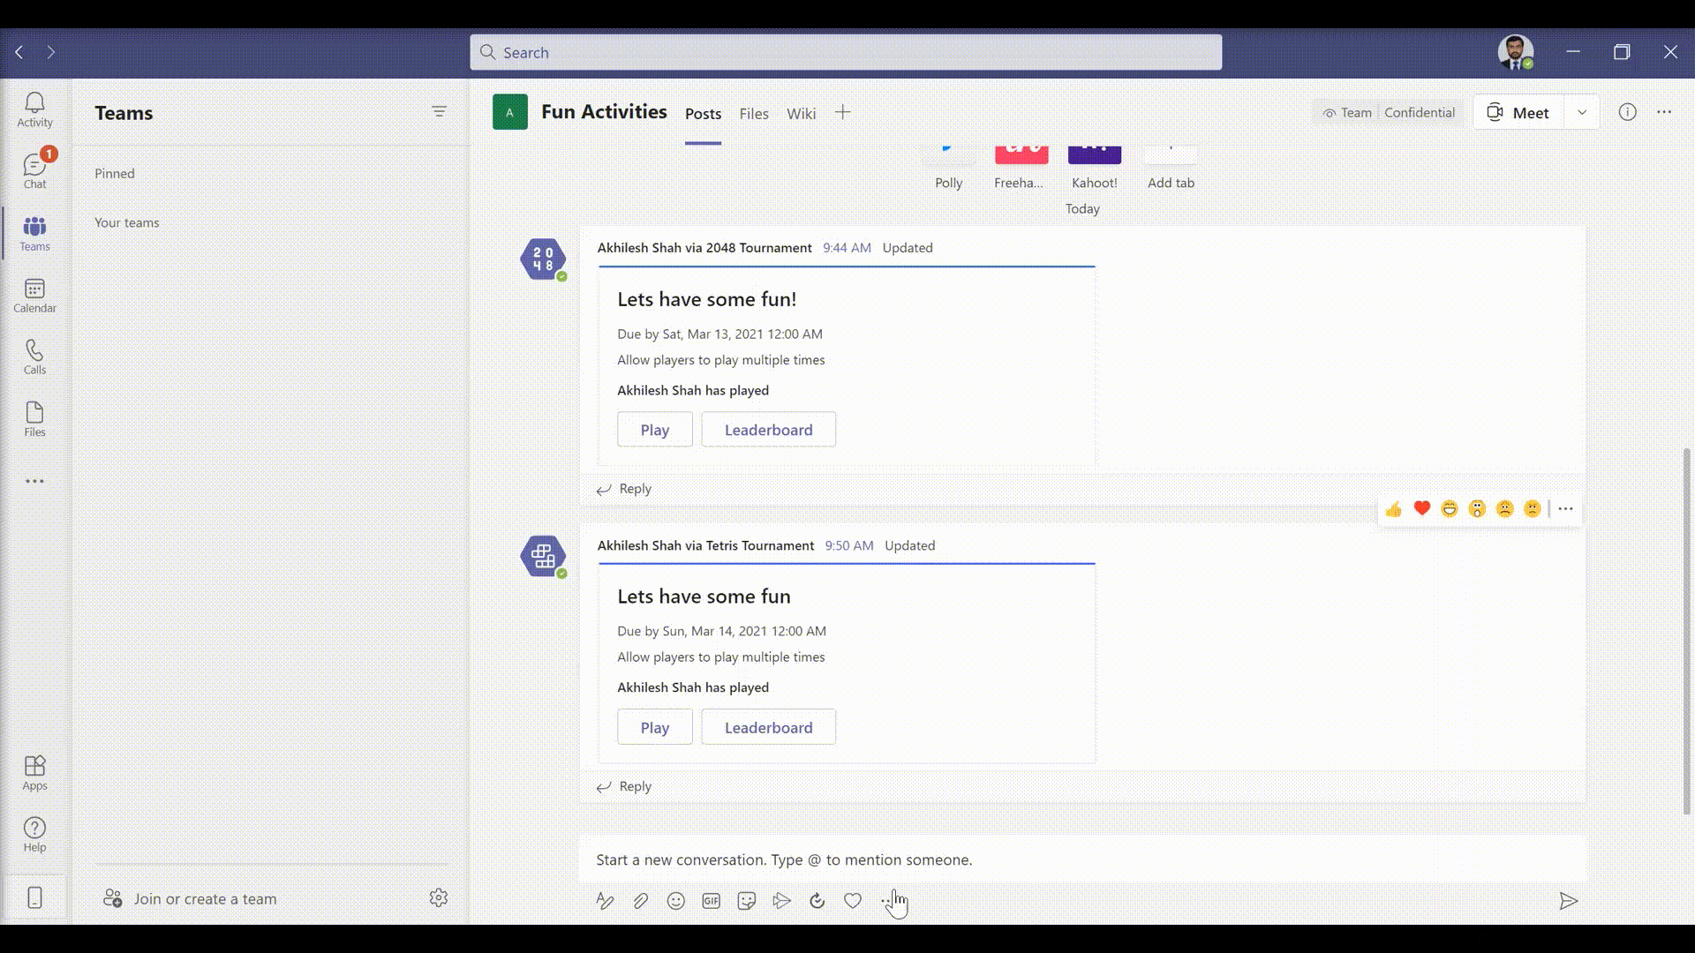Image resolution: width=1695 pixels, height=953 pixels.
Task: Expand the Your teams section
Action: [127, 222]
